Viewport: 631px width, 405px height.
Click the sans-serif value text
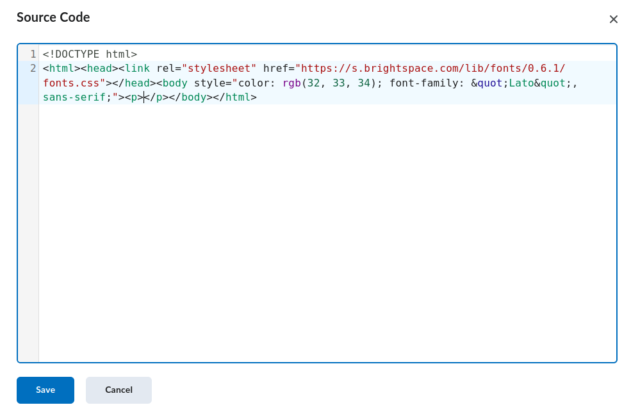click(x=74, y=97)
